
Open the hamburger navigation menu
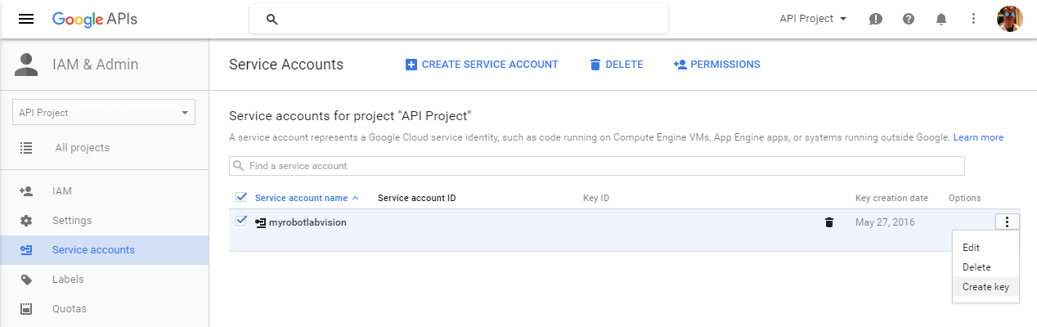[x=26, y=19]
